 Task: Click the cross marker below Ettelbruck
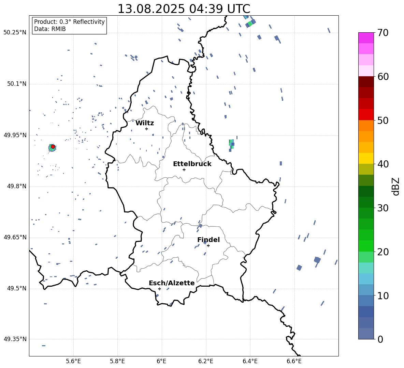tap(184, 170)
